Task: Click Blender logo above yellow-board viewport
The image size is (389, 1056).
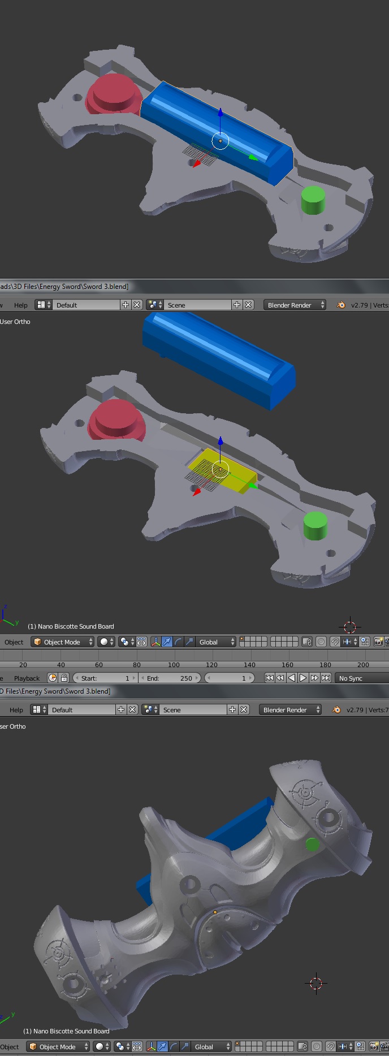Action: 341,305
